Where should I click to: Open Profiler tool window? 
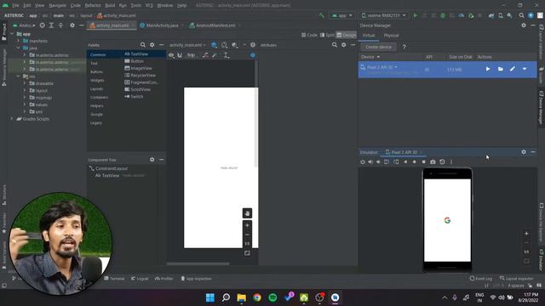click(x=164, y=279)
